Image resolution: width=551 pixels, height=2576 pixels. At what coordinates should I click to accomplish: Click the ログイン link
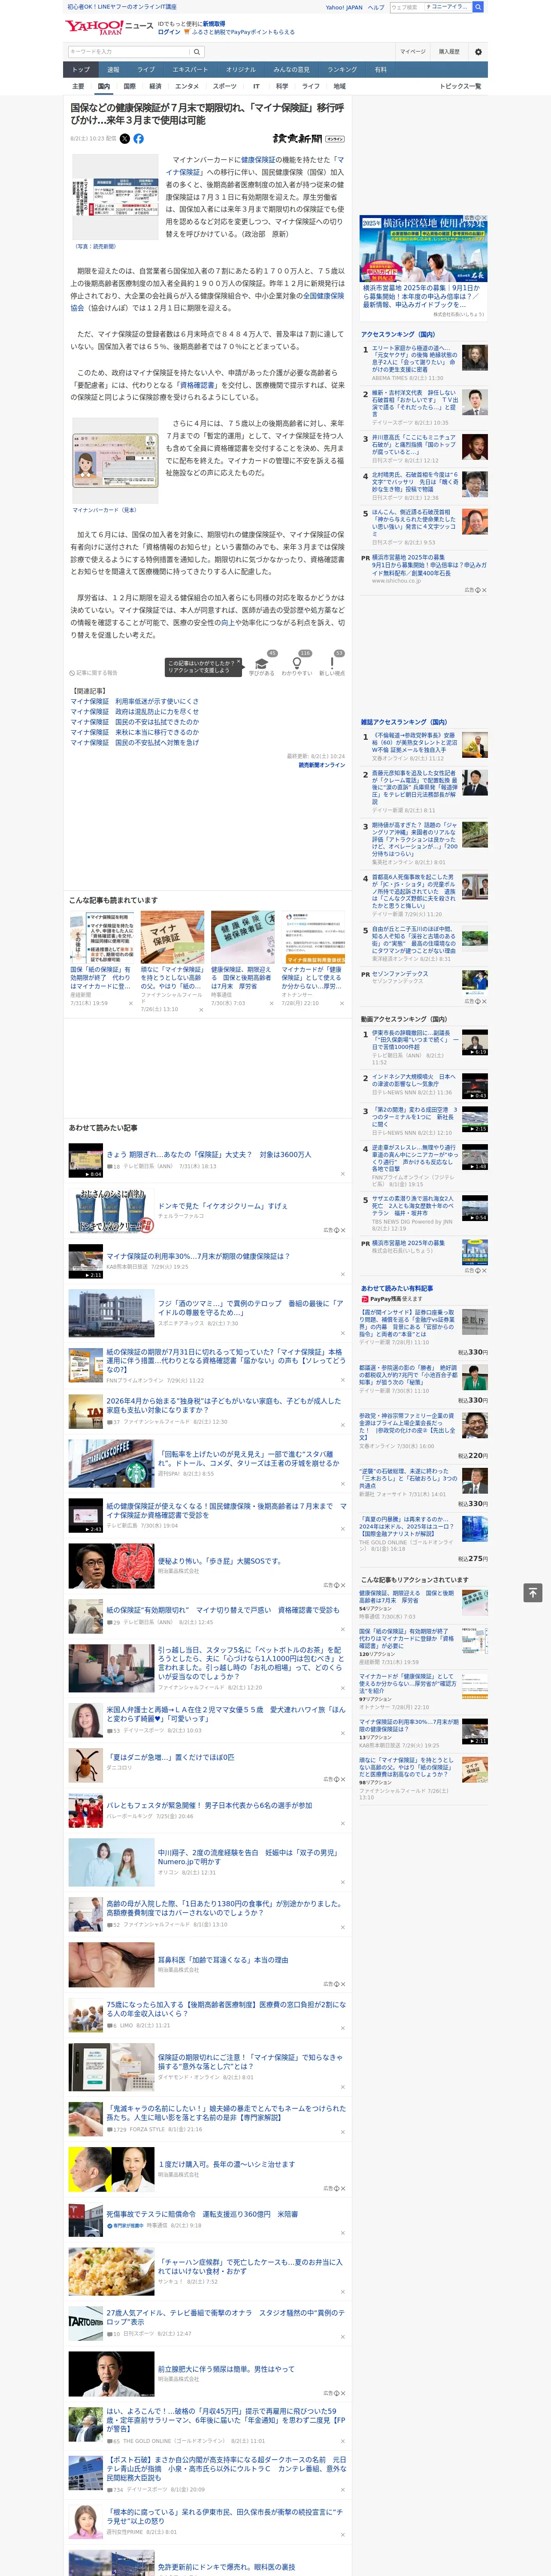[169, 32]
